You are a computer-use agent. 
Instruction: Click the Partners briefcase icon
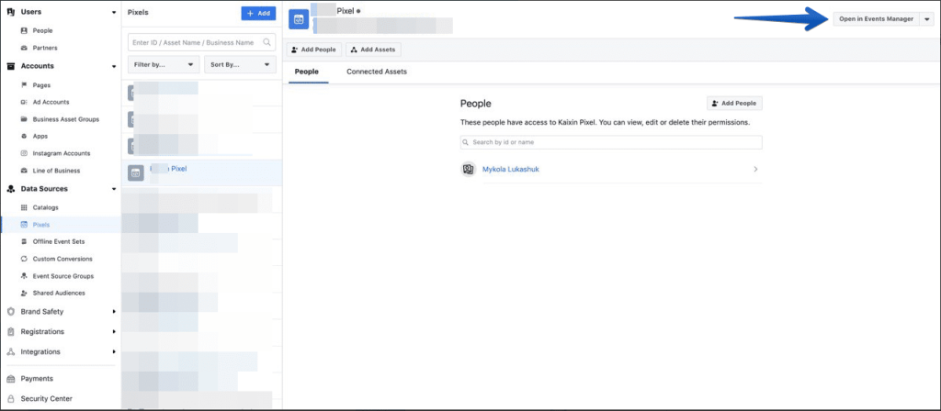click(x=24, y=48)
